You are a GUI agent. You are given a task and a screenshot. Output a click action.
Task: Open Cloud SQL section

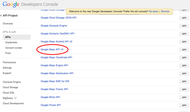[x=9, y=93]
